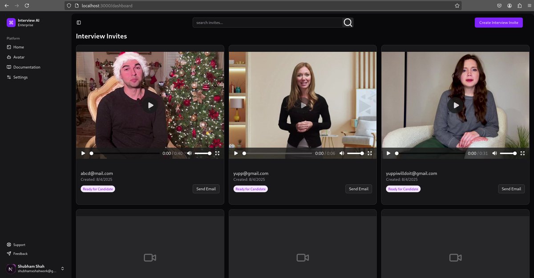This screenshot has width=534, height=278.
Task: Click the Interview Invites heading
Action: [x=101, y=36]
